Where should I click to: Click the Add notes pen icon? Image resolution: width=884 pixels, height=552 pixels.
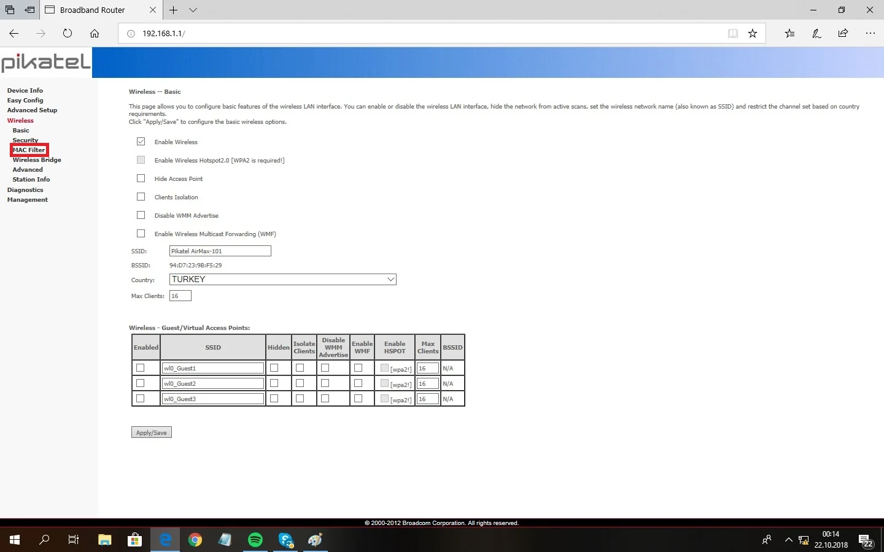point(816,34)
